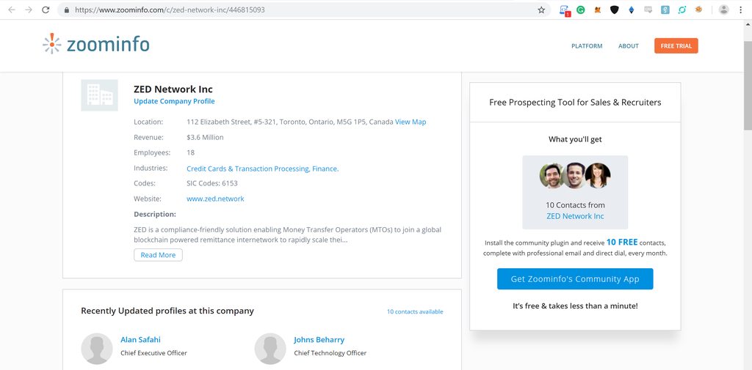This screenshot has width=752, height=370.
Task: Click the Ethereum diamond extension icon
Action: (631, 10)
